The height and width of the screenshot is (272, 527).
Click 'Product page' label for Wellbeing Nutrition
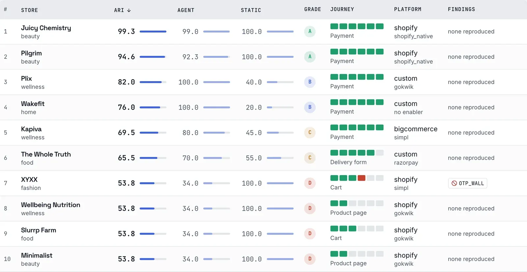point(348,213)
